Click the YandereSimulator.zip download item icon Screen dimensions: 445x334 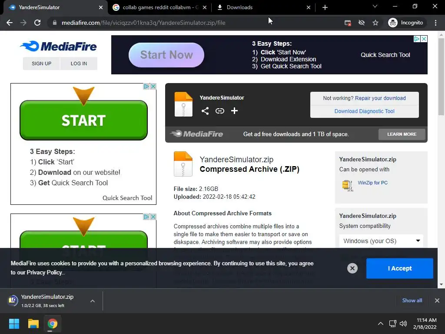point(13,300)
